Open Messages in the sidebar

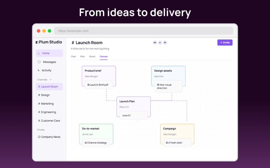[49, 62]
